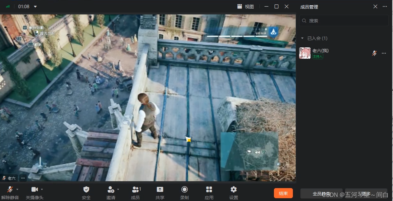
Task: Open more options for member 老六(我)
Action: [384, 53]
